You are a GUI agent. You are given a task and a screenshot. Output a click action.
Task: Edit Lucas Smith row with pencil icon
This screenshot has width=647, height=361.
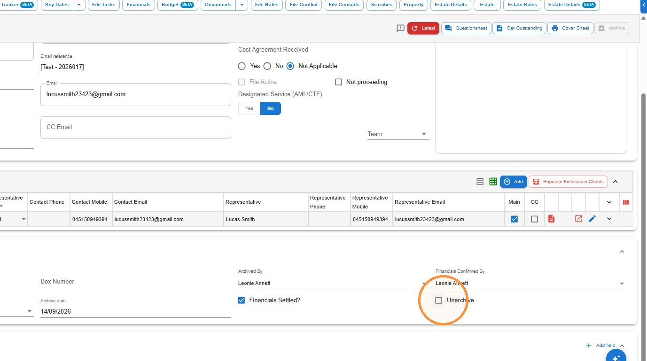592,219
